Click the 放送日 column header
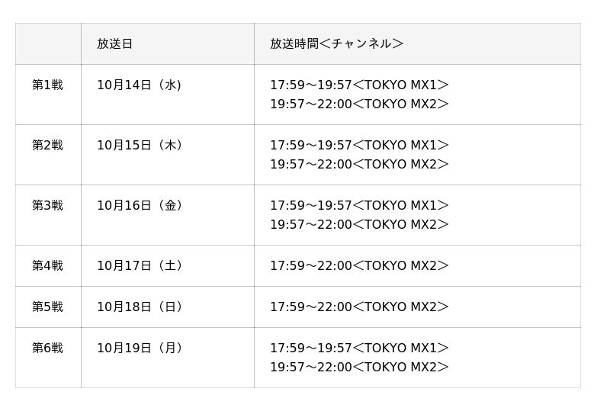The height and width of the screenshot is (411, 610). tap(115, 43)
